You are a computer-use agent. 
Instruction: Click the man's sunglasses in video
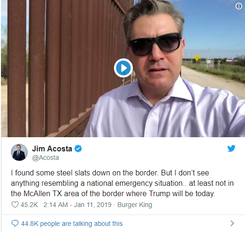click(x=155, y=44)
